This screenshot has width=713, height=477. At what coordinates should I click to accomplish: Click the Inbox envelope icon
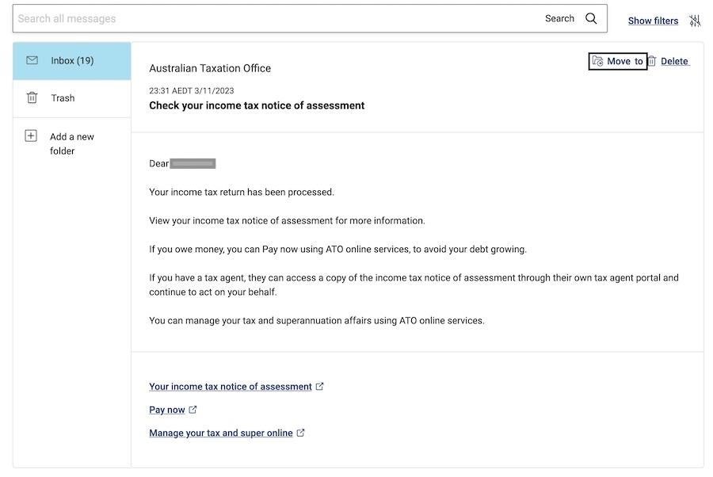click(32, 60)
